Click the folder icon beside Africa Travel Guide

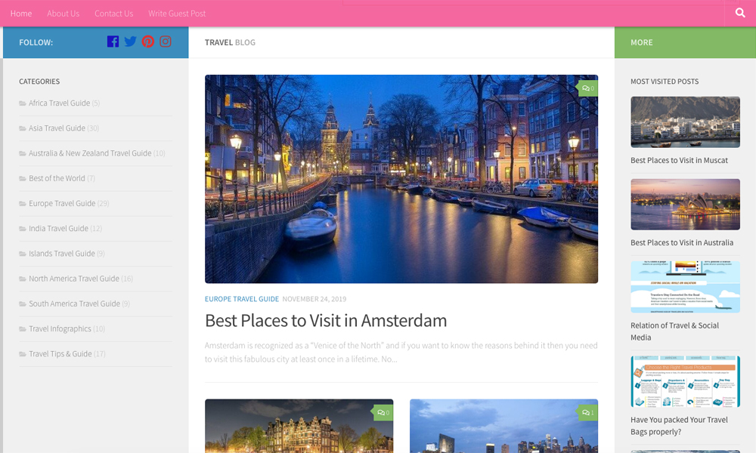[x=23, y=103]
